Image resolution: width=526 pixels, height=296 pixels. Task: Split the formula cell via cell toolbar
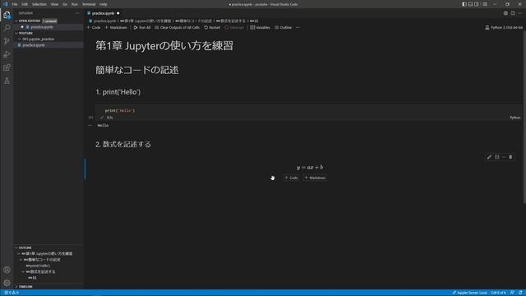[x=496, y=157]
